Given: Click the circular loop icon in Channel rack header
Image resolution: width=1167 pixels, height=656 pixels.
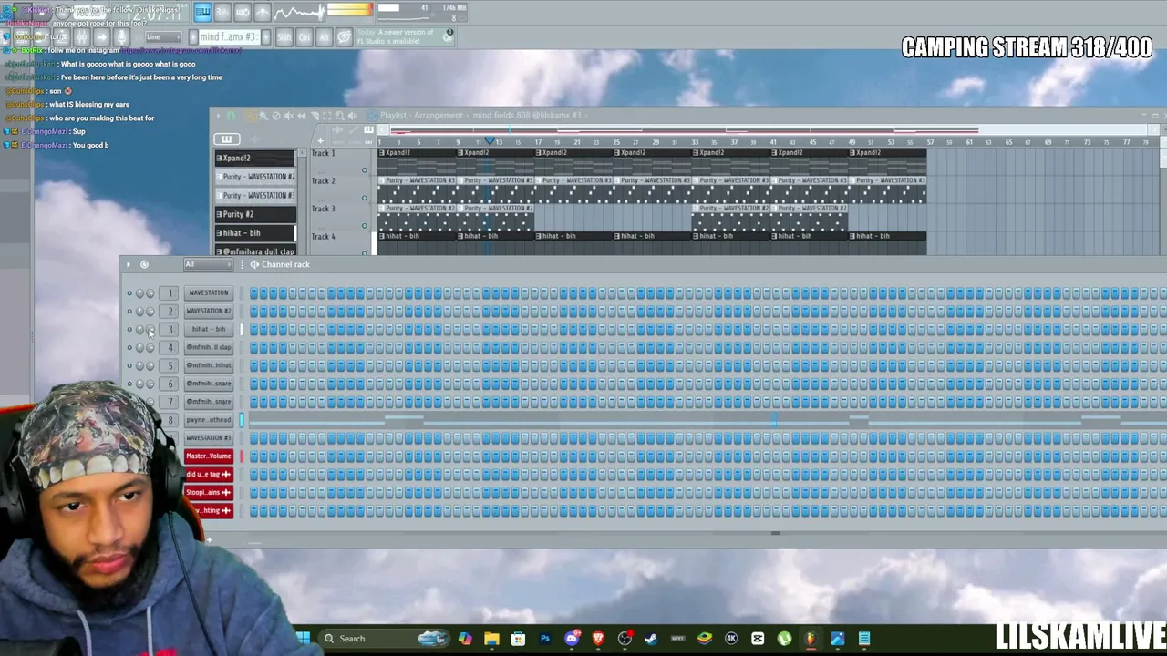Looking at the screenshot, I should pos(144,264).
